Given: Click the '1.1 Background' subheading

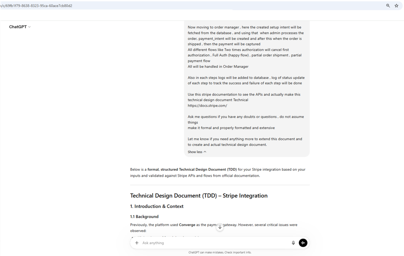Looking at the screenshot, I should tap(144, 216).
